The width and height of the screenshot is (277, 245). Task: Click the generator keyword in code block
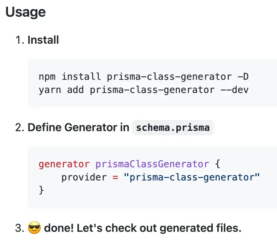pyautogui.click(x=64, y=164)
